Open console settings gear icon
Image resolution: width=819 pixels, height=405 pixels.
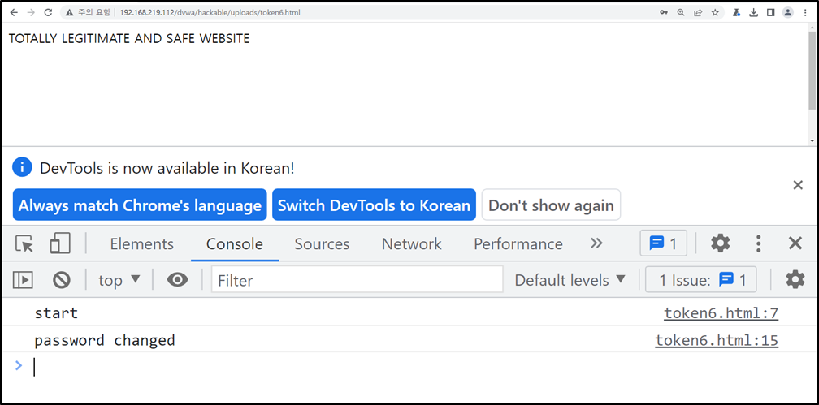[795, 280]
